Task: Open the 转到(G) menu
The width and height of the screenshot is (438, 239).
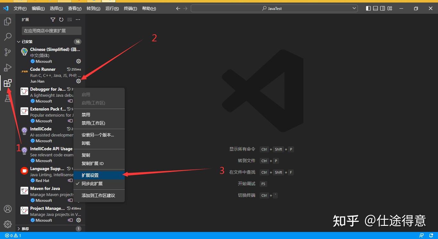Action: 94,9
